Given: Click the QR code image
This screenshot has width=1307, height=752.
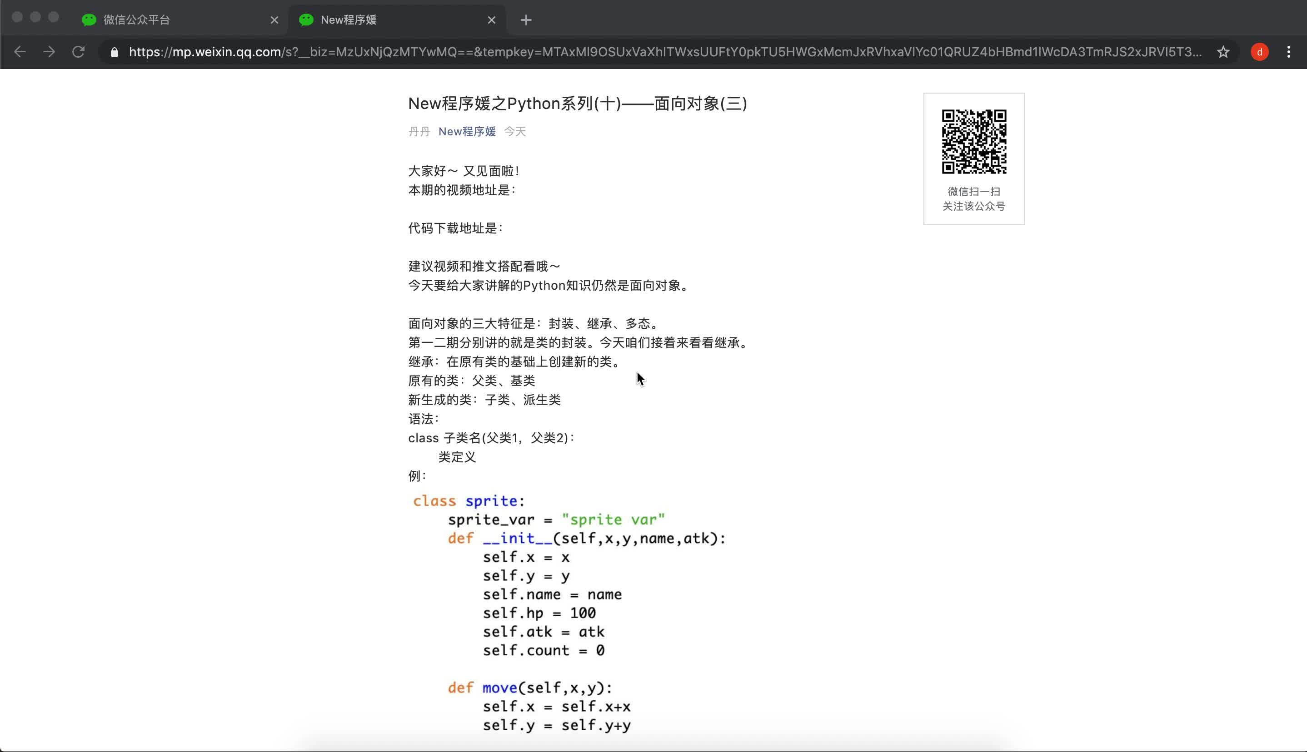Looking at the screenshot, I should (x=974, y=139).
